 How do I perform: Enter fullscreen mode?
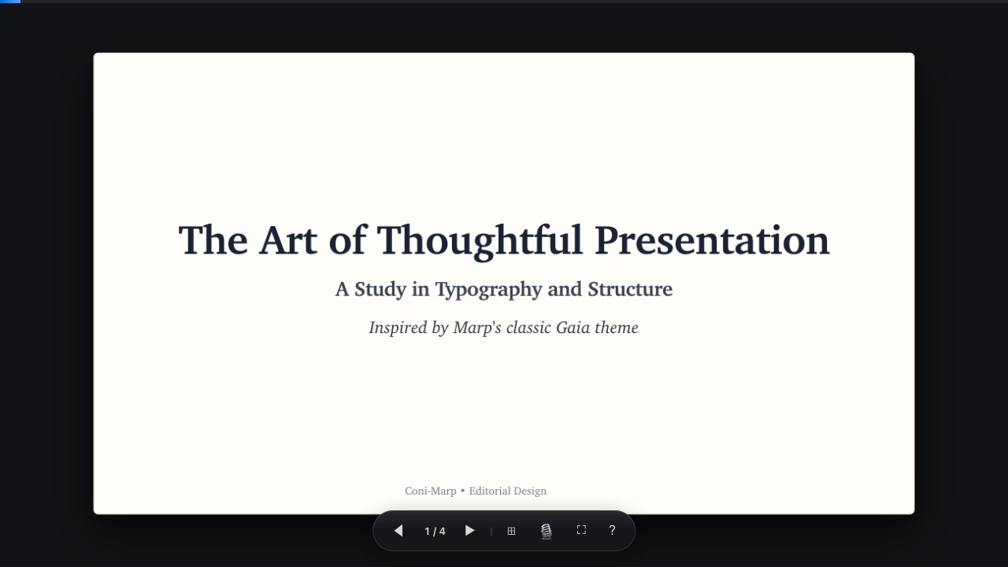[581, 531]
